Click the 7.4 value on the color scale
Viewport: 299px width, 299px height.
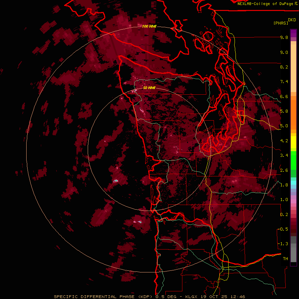(284, 82)
